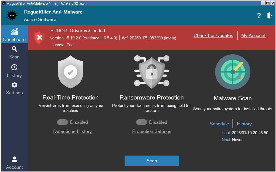The width and height of the screenshot is (276, 172).
Task: Click last scan date 2026/01/10 20:26:50
Action: point(250,133)
